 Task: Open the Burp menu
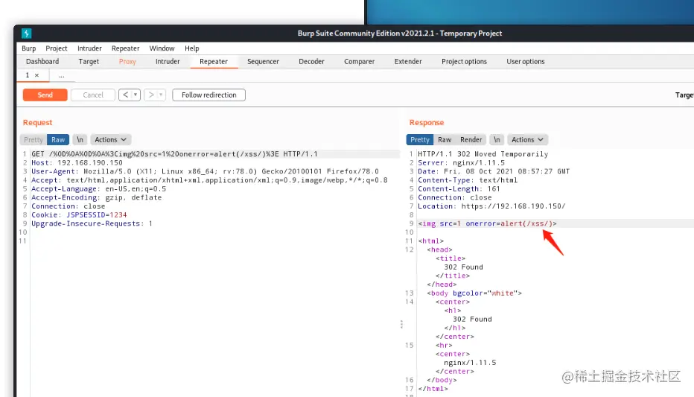pos(29,48)
